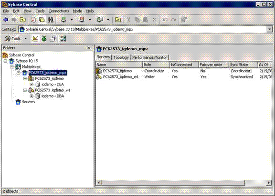Open the Help menu
Viewport: 275px width, 196px height.
90,11
